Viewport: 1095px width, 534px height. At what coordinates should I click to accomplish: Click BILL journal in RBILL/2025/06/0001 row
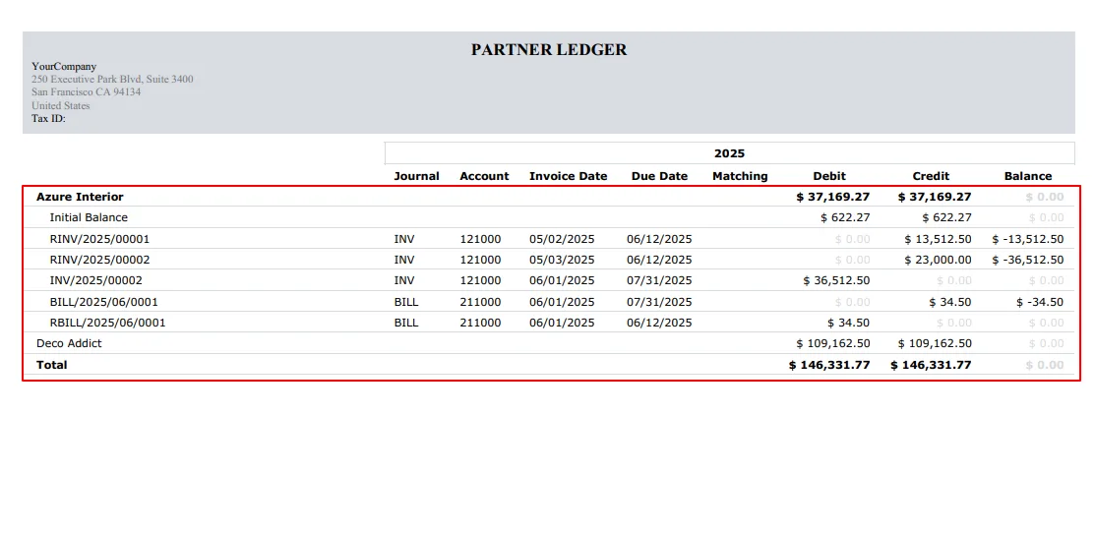tap(406, 324)
